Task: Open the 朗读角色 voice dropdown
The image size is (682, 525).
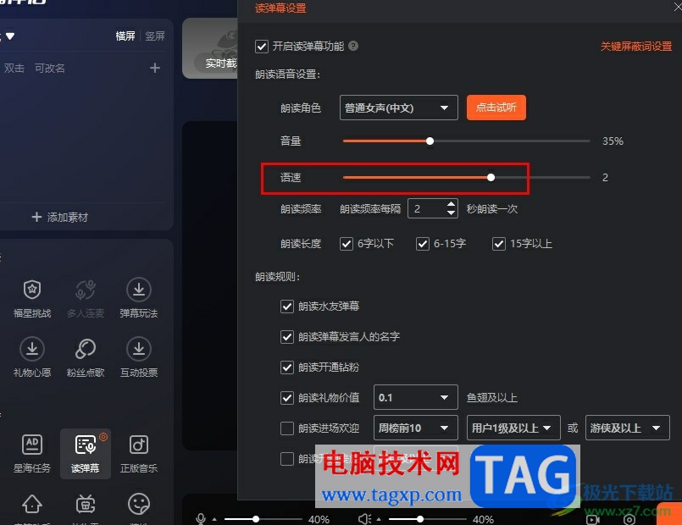Action: [398, 108]
